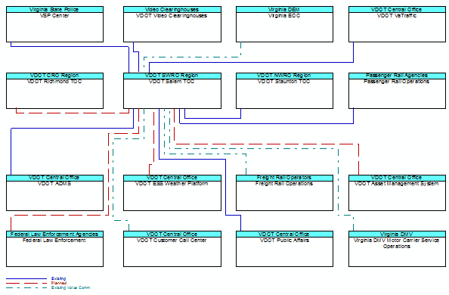Select the 'VDOT CRO Region' header

(x=54, y=76)
